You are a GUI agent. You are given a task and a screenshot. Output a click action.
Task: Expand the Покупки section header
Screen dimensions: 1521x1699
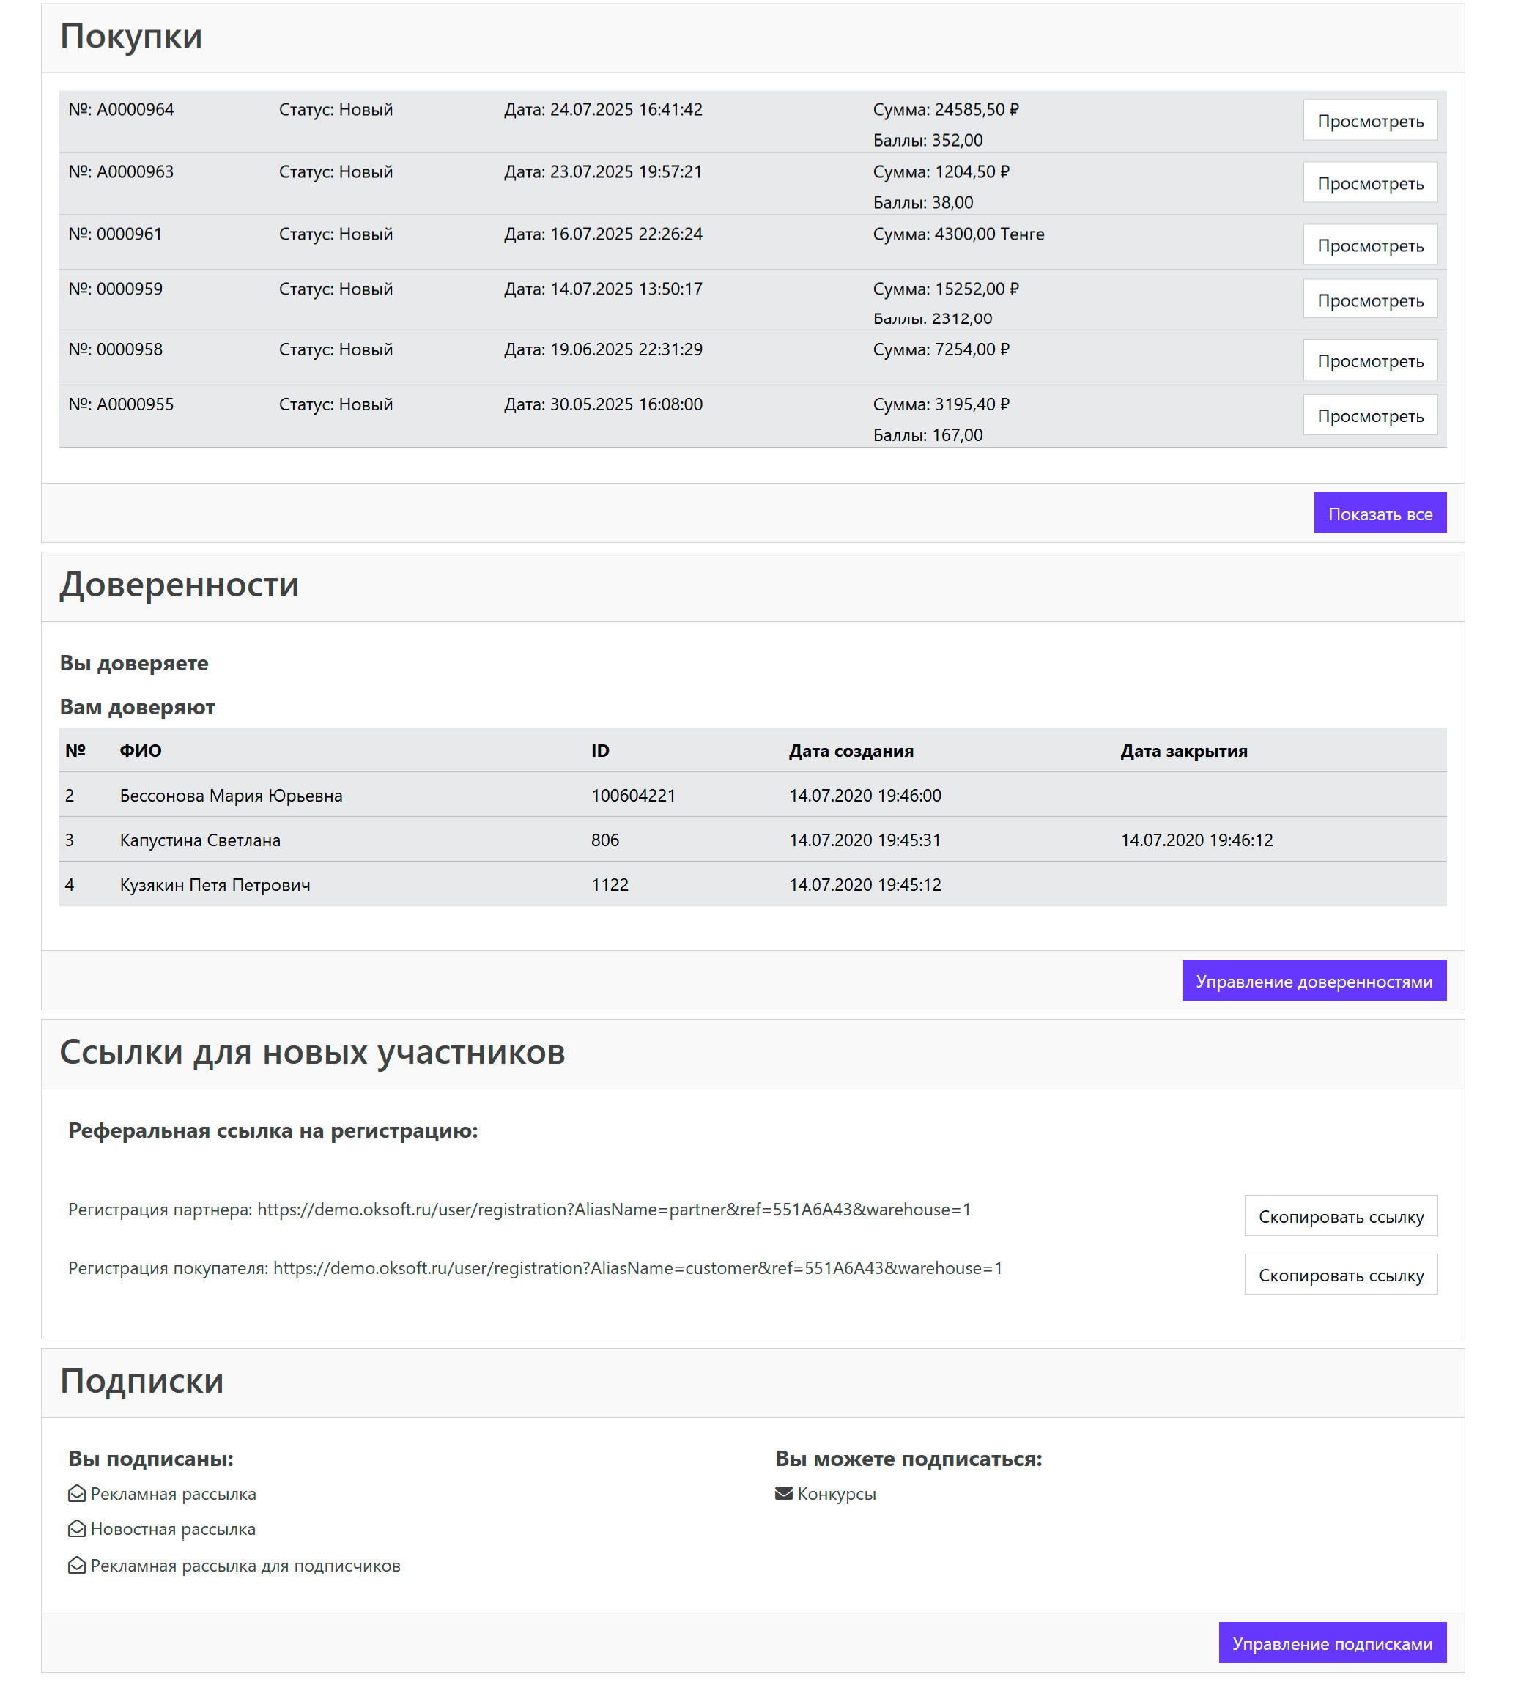pos(130,37)
